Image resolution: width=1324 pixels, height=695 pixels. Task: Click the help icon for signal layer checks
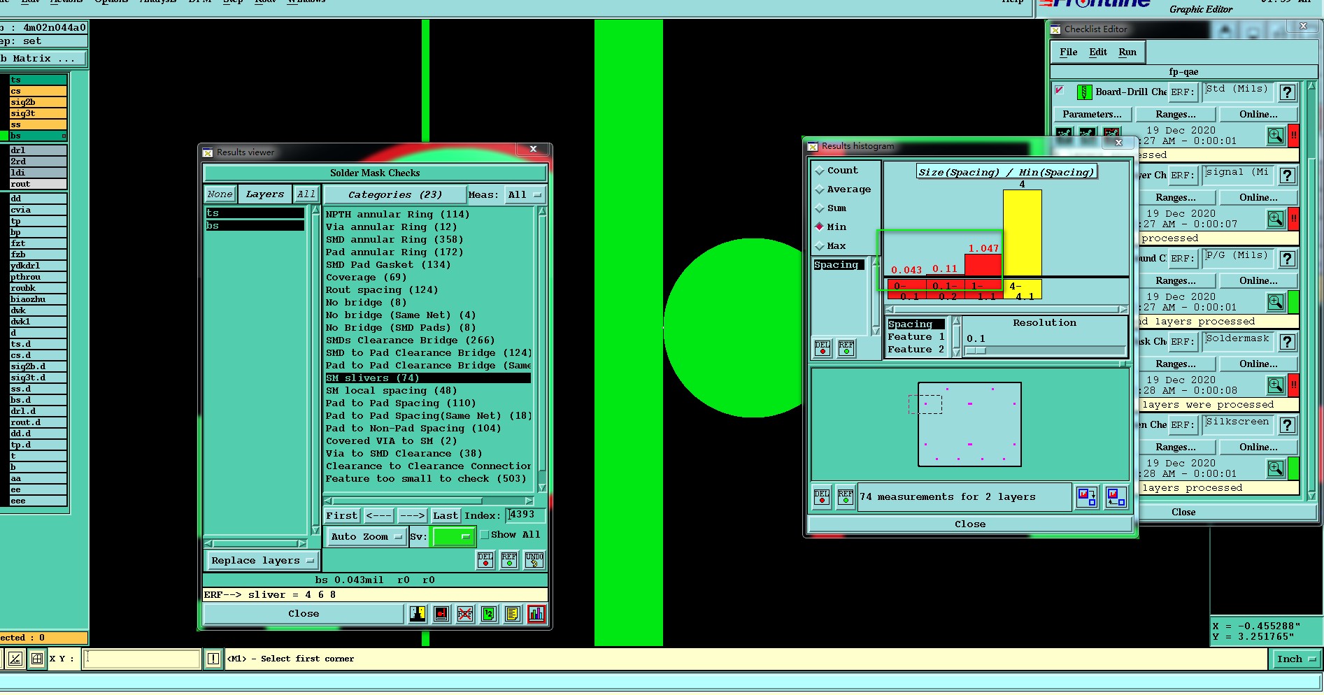tap(1288, 175)
